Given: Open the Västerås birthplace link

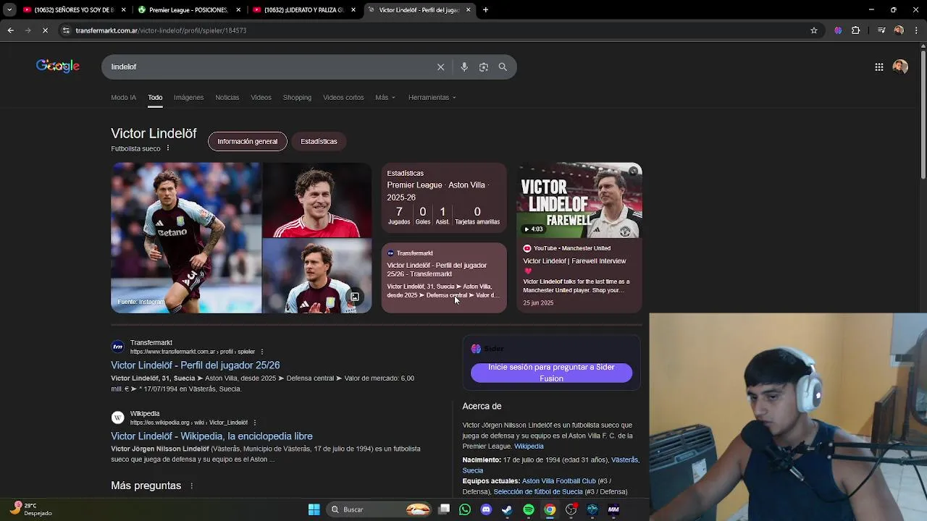Looking at the screenshot, I should 624,460.
